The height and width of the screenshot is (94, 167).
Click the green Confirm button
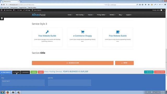(x=34, y=72)
